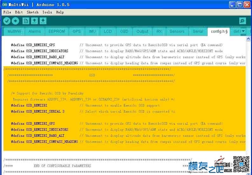Click unhighlighted '#define OSD_REMZIBI_BARO_ALT' line at top
Image resolution: width=252 pixels, height=175 pixels.
[128, 57]
